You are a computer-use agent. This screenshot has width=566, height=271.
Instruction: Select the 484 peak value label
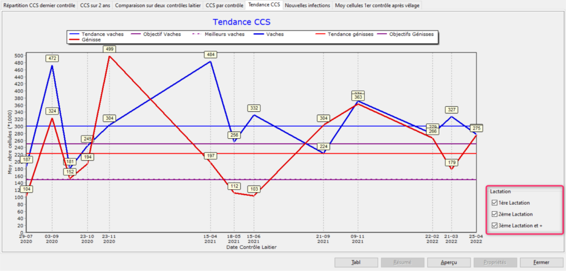pos(210,55)
